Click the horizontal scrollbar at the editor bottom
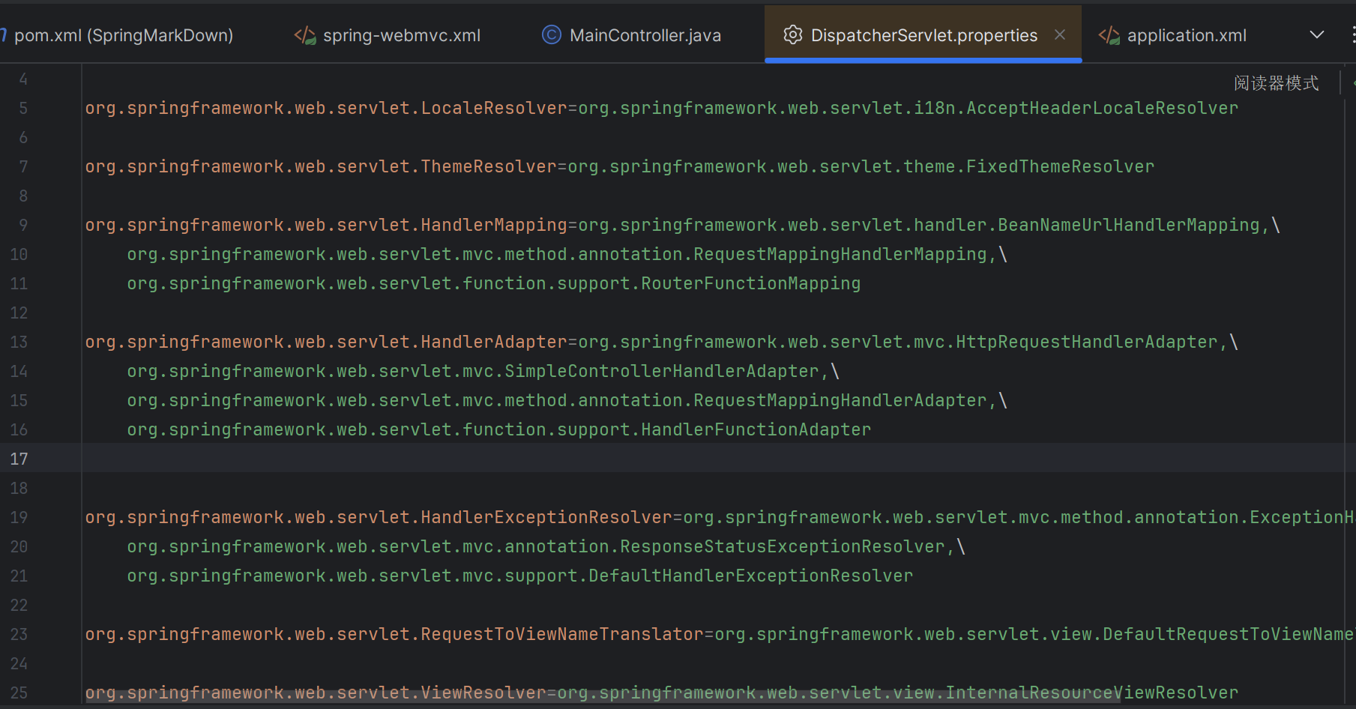The width and height of the screenshot is (1356, 709). point(602,696)
